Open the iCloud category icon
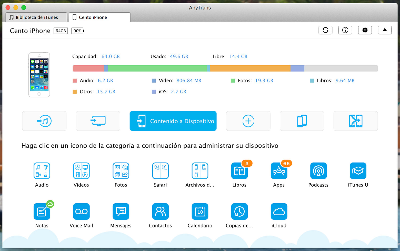The height and width of the screenshot is (251, 400). (x=279, y=212)
